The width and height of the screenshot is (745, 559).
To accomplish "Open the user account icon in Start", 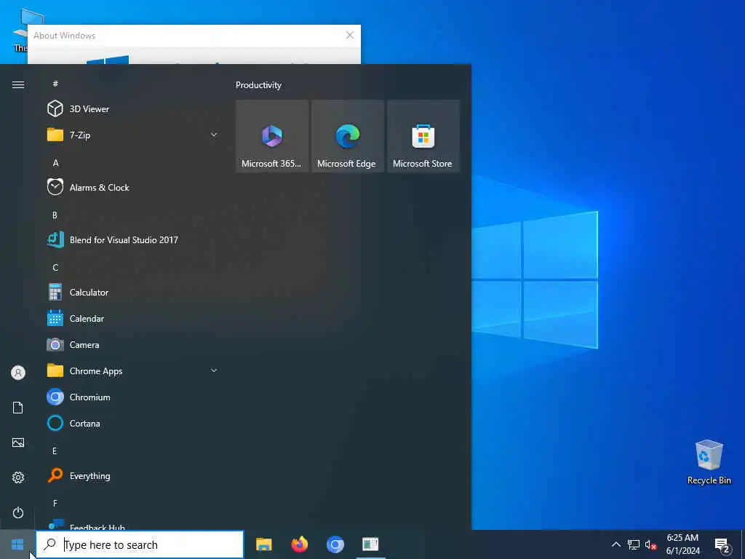I will point(18,373).
